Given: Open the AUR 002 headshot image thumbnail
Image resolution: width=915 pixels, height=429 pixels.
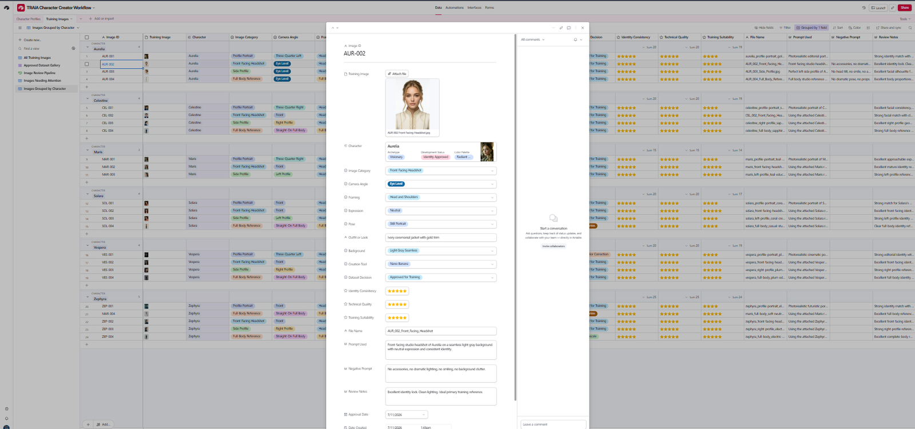Looking at the screenshot, I should point(412,105).
